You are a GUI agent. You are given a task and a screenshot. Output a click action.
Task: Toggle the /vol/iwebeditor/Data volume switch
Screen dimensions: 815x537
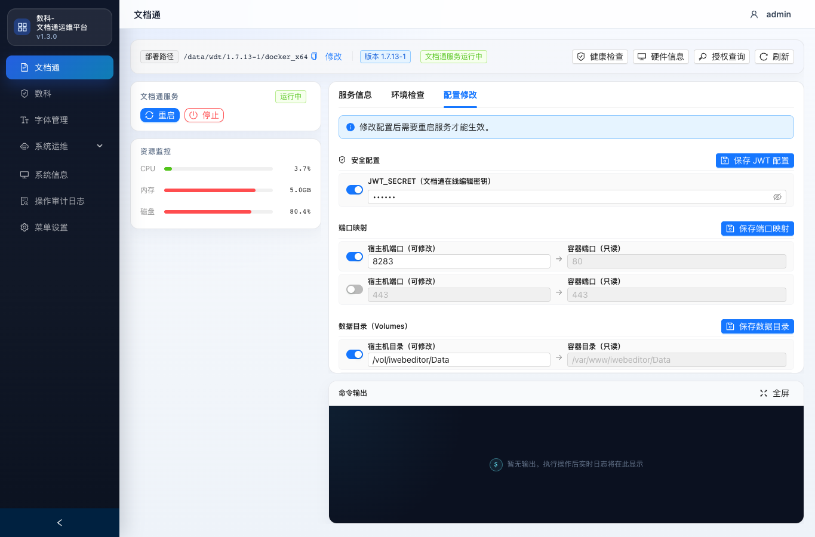pos(355,354)
